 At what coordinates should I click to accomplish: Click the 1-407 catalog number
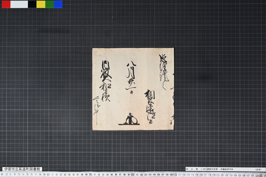[x=203, y=169]
